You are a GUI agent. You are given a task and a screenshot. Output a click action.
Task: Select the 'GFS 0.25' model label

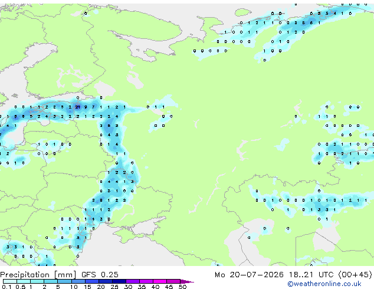coord(100,275)
